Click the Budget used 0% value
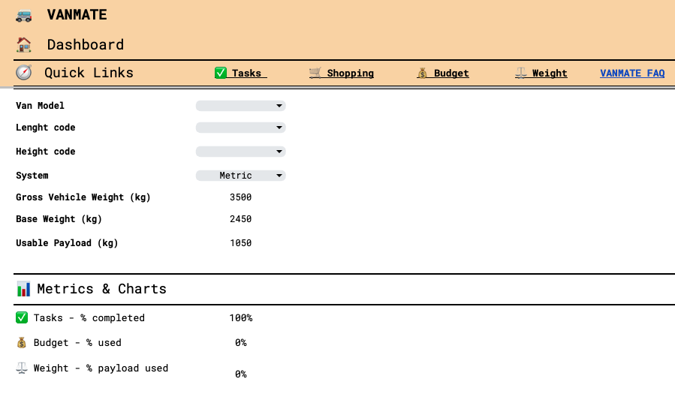Image resolution: width=675 pixels, height=406 pixels. (x=240, y=343)
